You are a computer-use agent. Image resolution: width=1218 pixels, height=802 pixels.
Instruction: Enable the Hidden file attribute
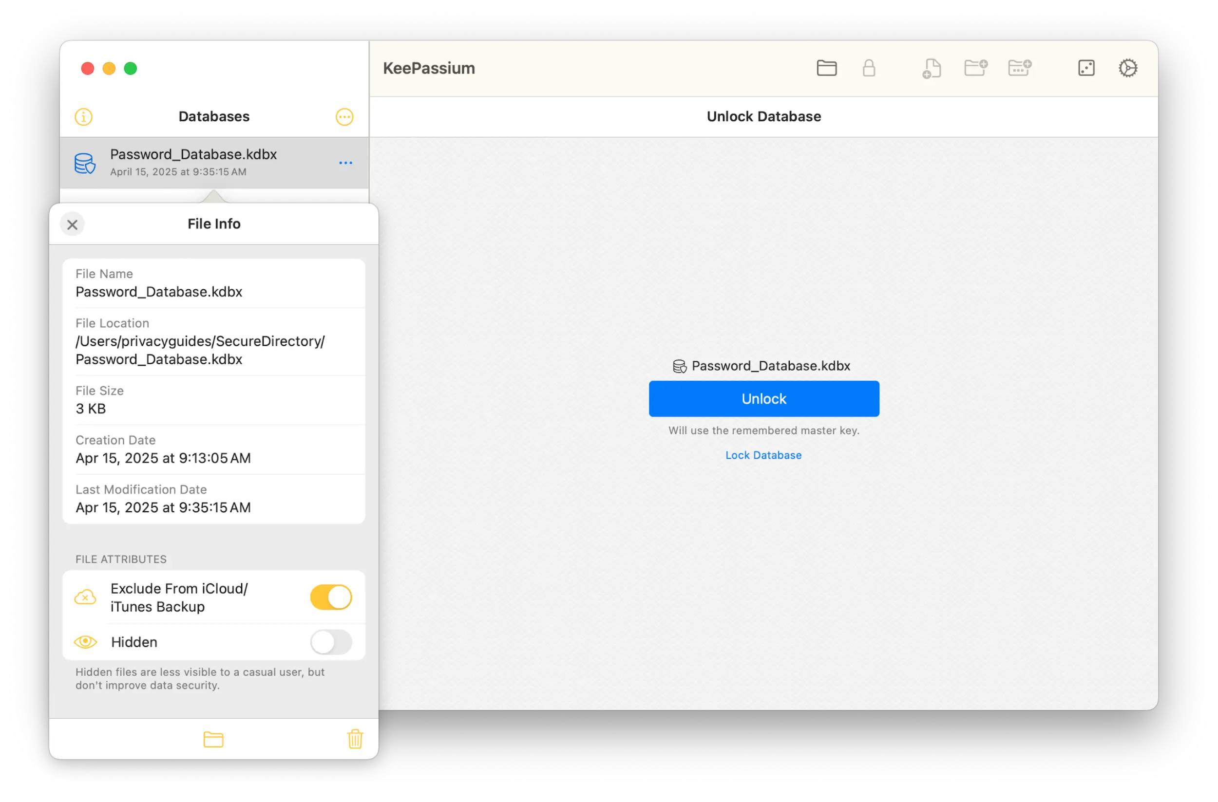click(331, 642)
